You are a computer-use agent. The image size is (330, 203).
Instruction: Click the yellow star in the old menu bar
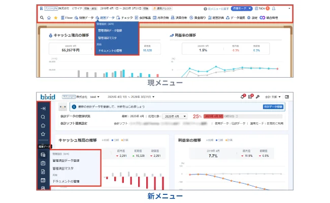point(56,18)
